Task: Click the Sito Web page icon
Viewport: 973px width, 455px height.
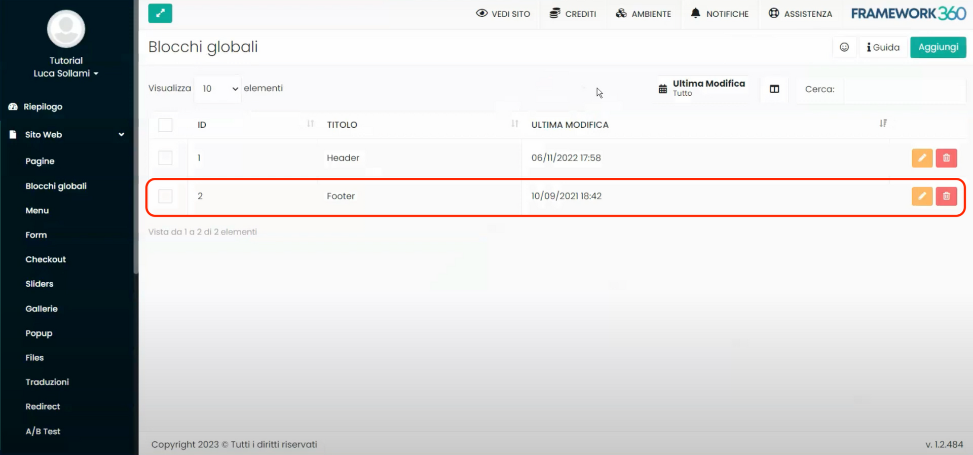Action: tap(13, 134)
